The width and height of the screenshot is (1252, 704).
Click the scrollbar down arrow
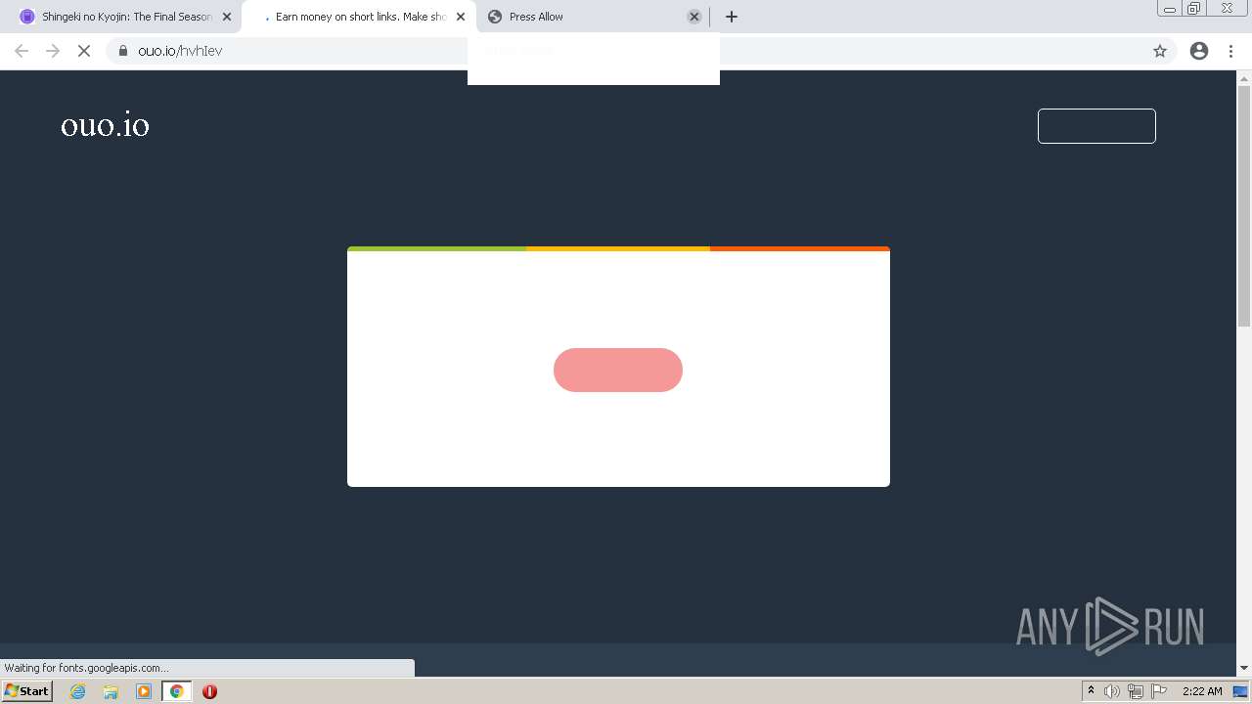click(1244, 668)
